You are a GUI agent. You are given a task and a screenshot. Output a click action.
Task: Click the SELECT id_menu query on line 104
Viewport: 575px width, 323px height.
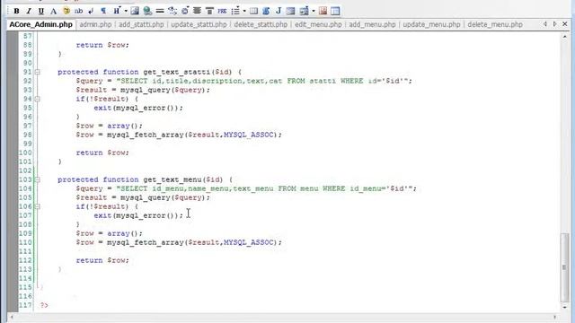pyautogui.click(x=266, y=188)
